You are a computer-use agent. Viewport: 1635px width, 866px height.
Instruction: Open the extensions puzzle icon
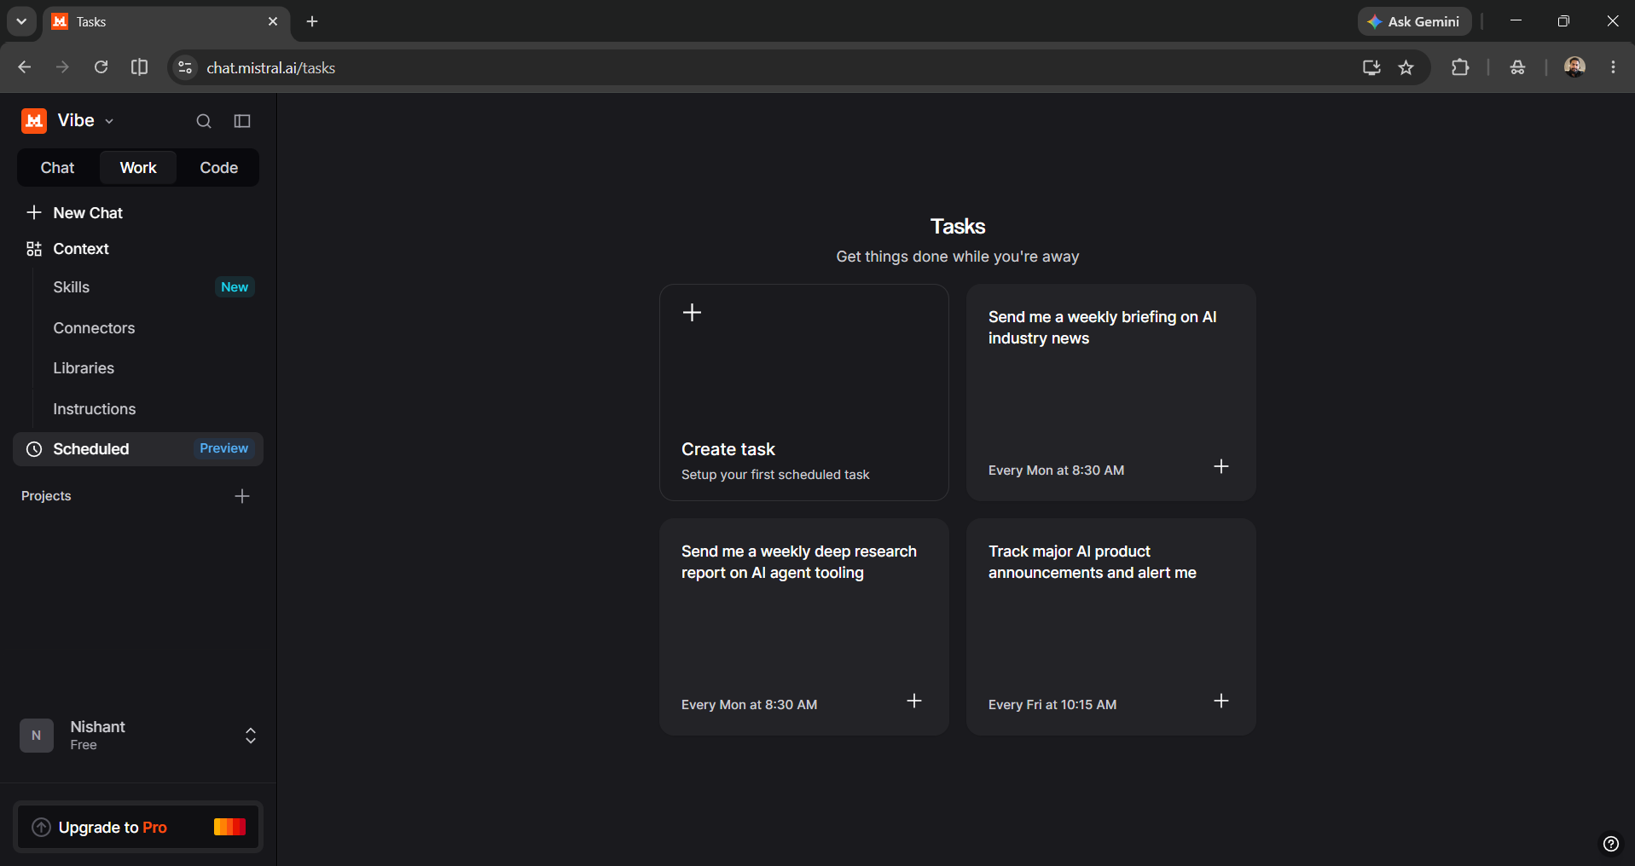(1460, 67)
